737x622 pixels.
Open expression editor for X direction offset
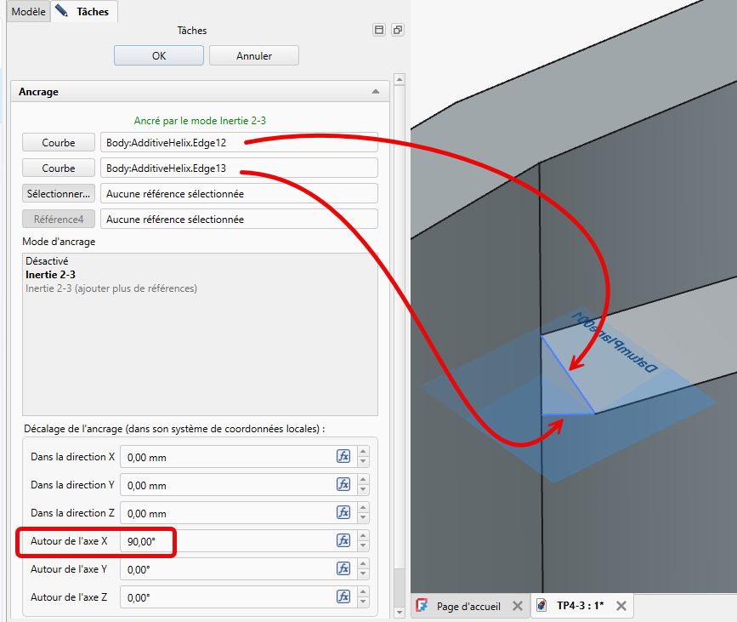coord(343,456)
